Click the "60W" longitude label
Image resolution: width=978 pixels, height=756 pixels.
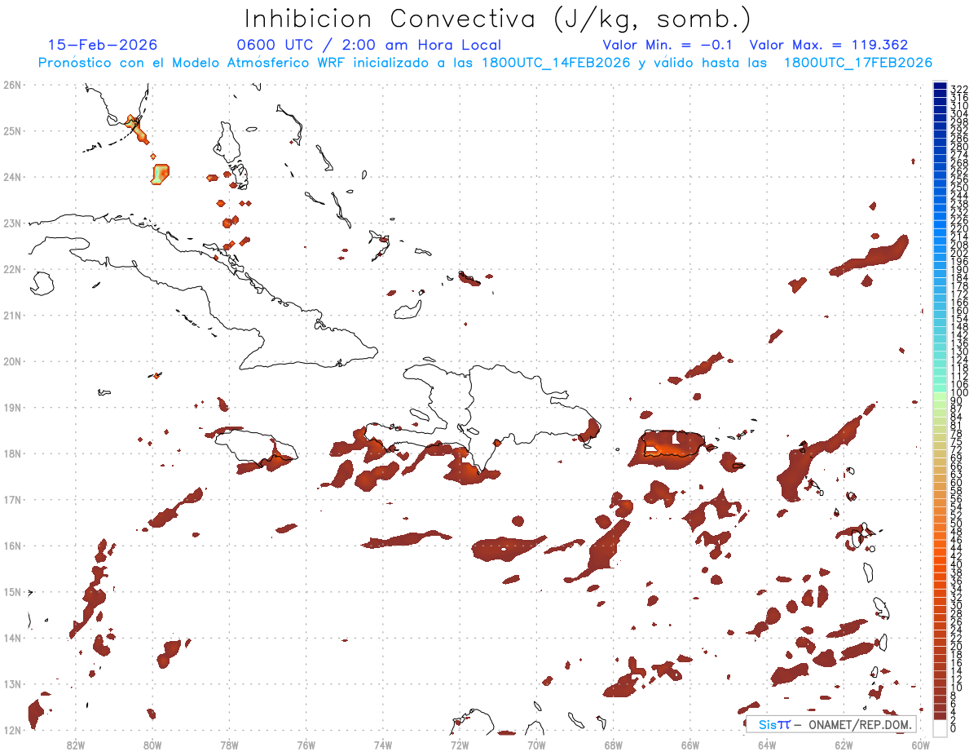(921, 744)
